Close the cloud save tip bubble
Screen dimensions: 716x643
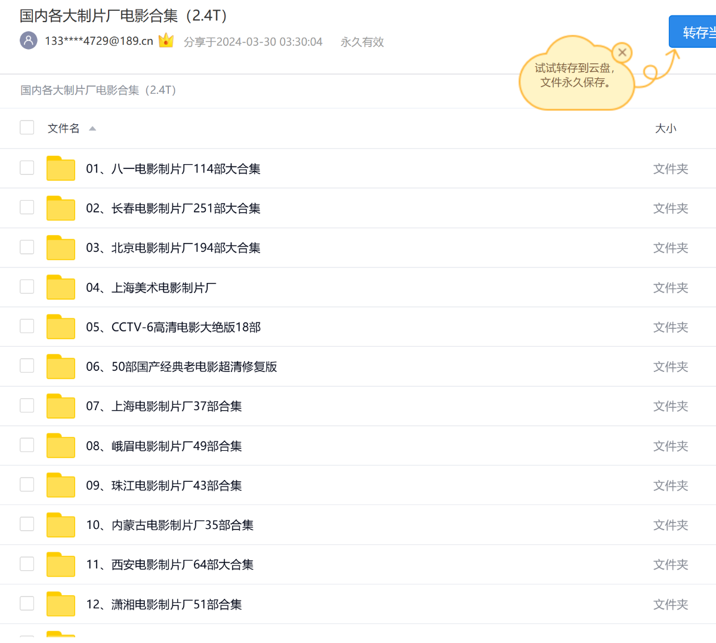(x=622, y=53)
